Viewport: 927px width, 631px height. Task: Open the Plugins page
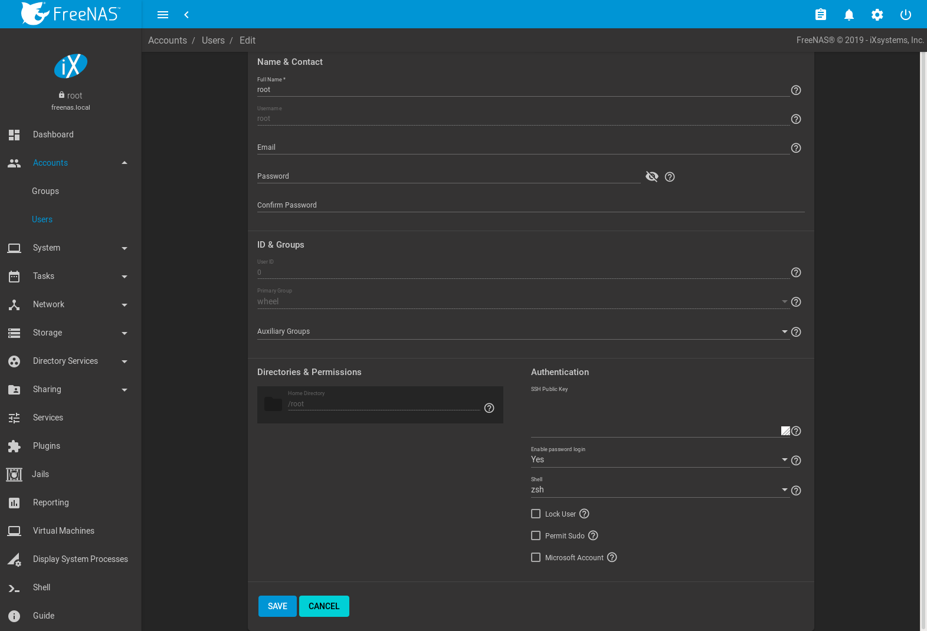[x=71, y=446]
